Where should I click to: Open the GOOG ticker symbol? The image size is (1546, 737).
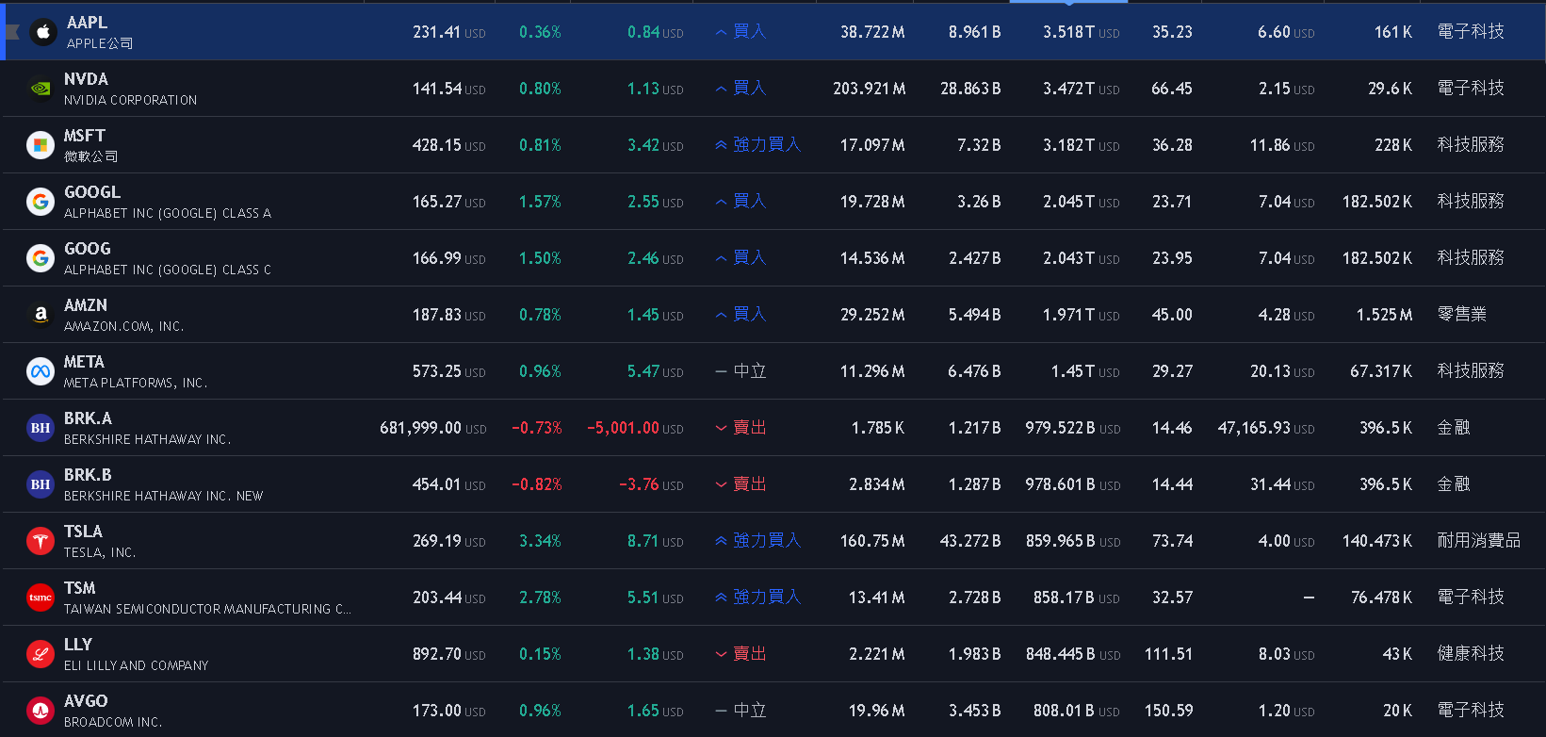pos(88,249)
